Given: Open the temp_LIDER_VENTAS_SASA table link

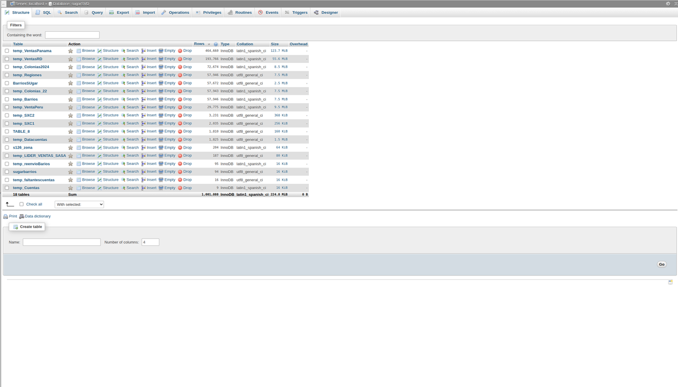Looking at the screenshot, I should pyautogui.click(x=39, y=155).
